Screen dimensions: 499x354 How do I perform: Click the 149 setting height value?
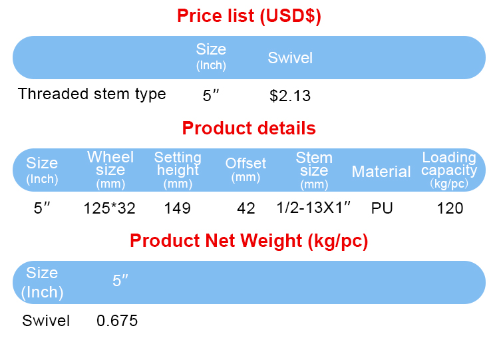(x=177, y=208)
